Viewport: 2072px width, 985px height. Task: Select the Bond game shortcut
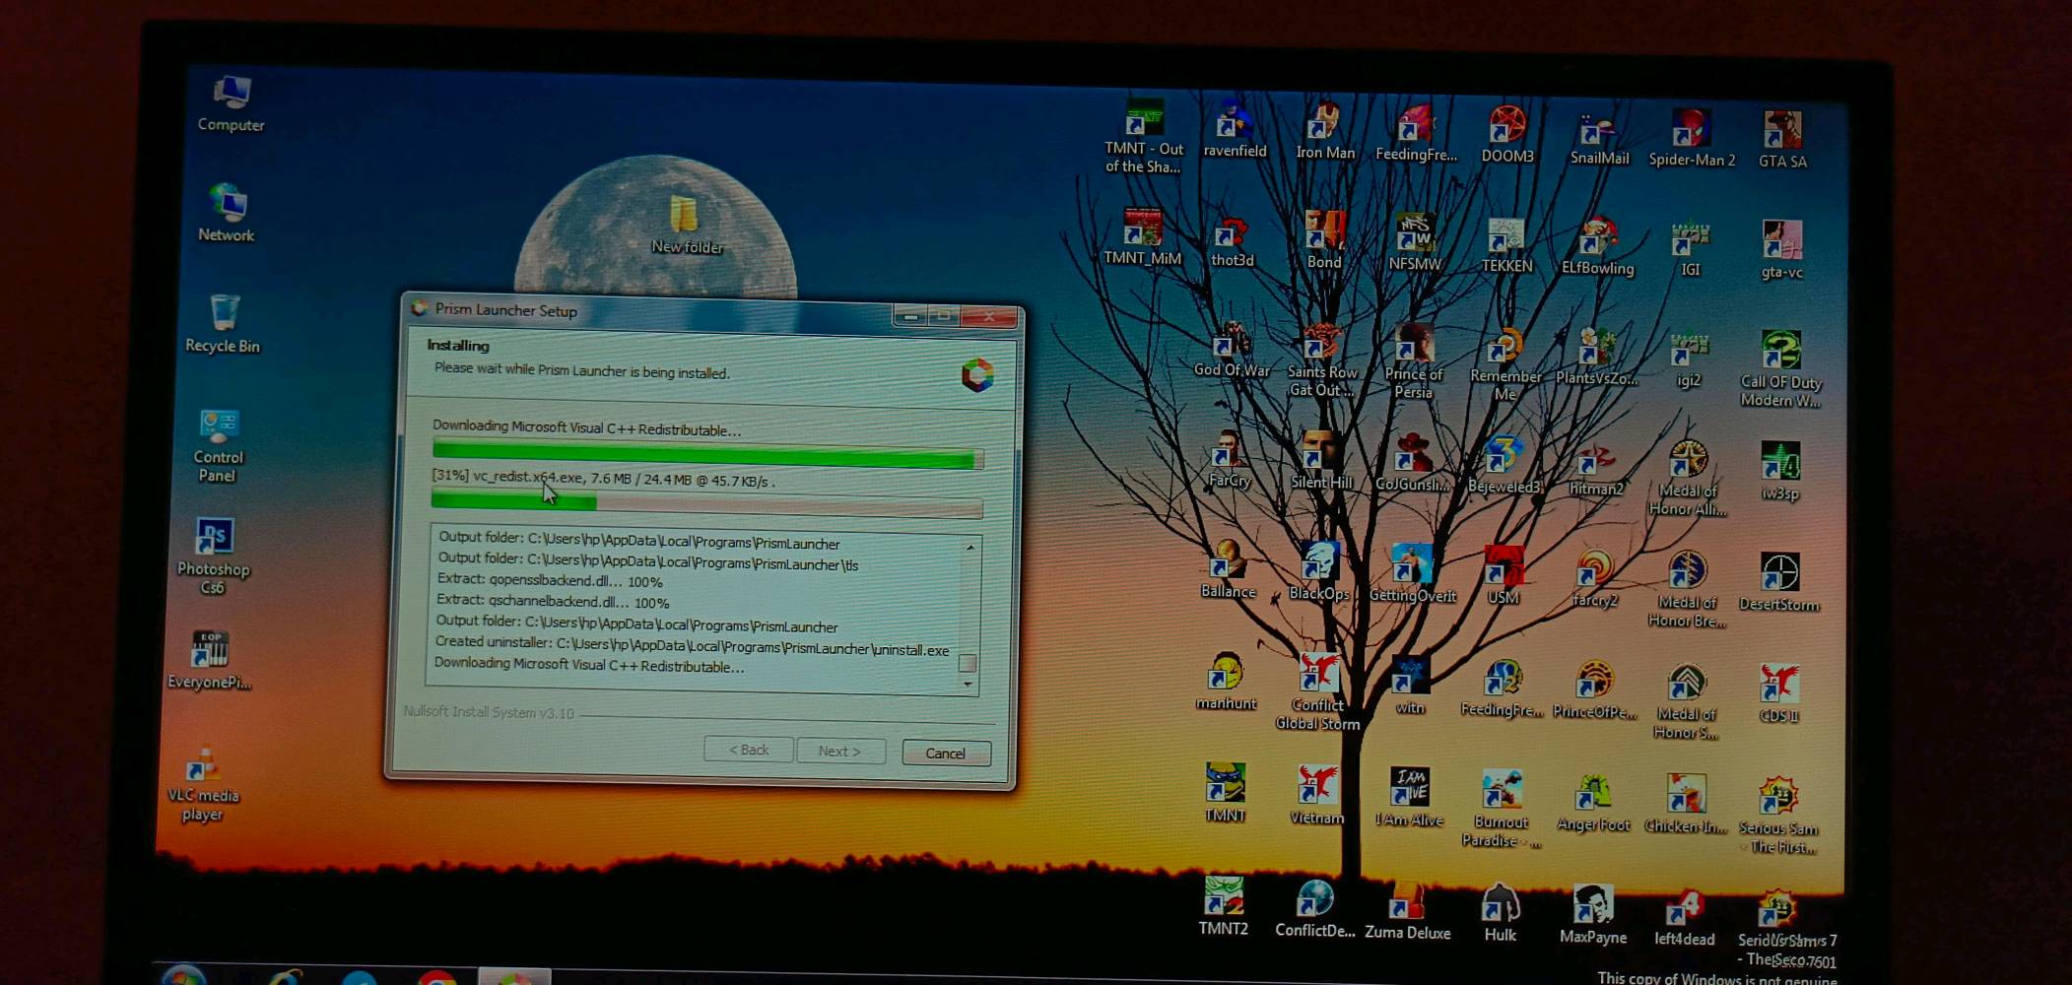[1325, 241]
